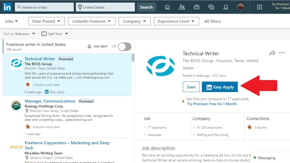Click Try Premium Free for 1 Month link

pyautogui.click(x=212, y=104)
